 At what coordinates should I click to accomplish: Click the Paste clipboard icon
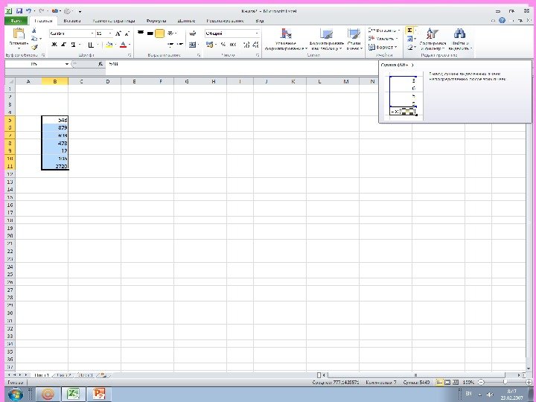(x=19, y=33)
